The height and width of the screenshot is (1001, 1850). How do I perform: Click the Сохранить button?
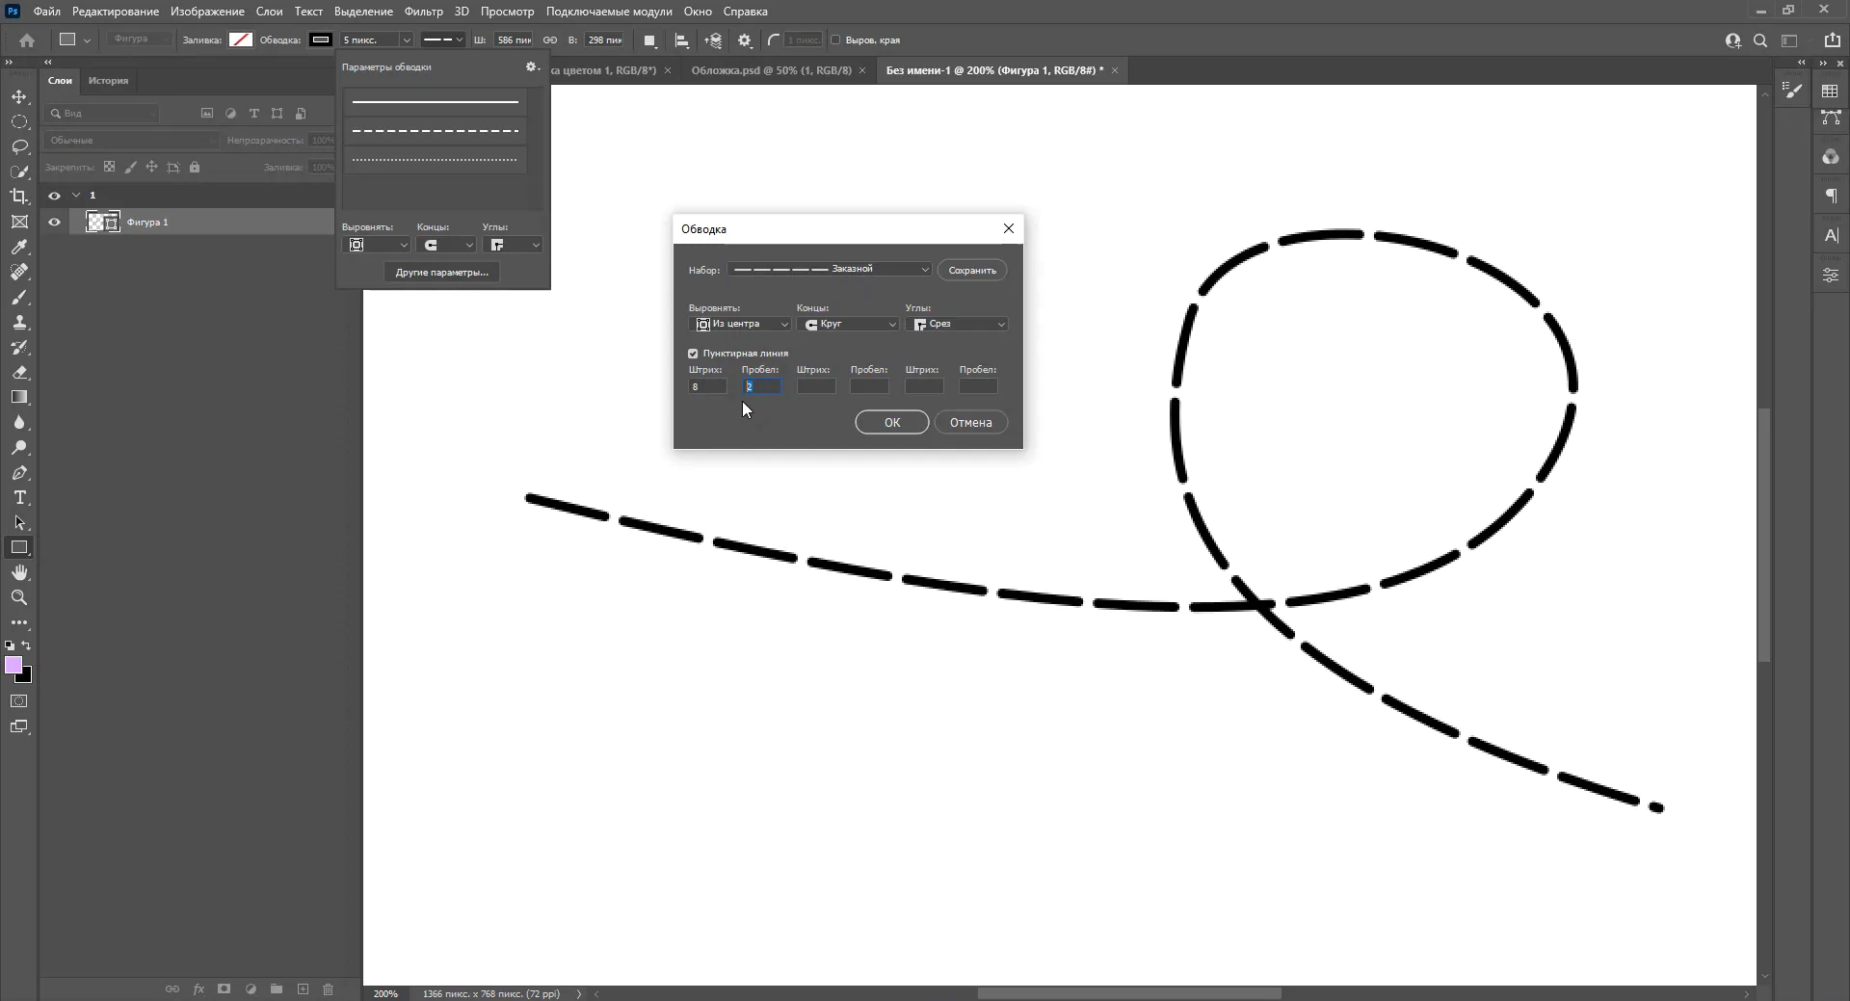click(971, 271)
